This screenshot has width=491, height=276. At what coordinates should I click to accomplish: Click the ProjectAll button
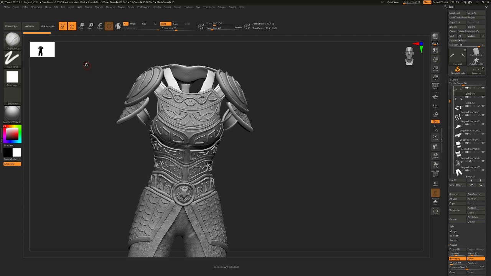pos(458,250)
